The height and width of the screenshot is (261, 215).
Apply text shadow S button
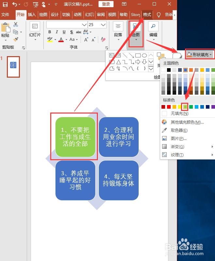pos(71,32)
